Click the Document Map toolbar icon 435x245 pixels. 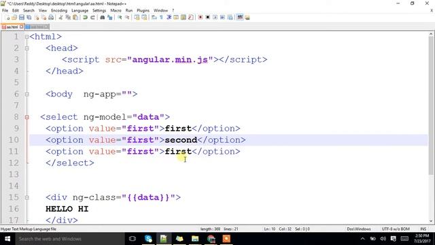tap(184, 18)
